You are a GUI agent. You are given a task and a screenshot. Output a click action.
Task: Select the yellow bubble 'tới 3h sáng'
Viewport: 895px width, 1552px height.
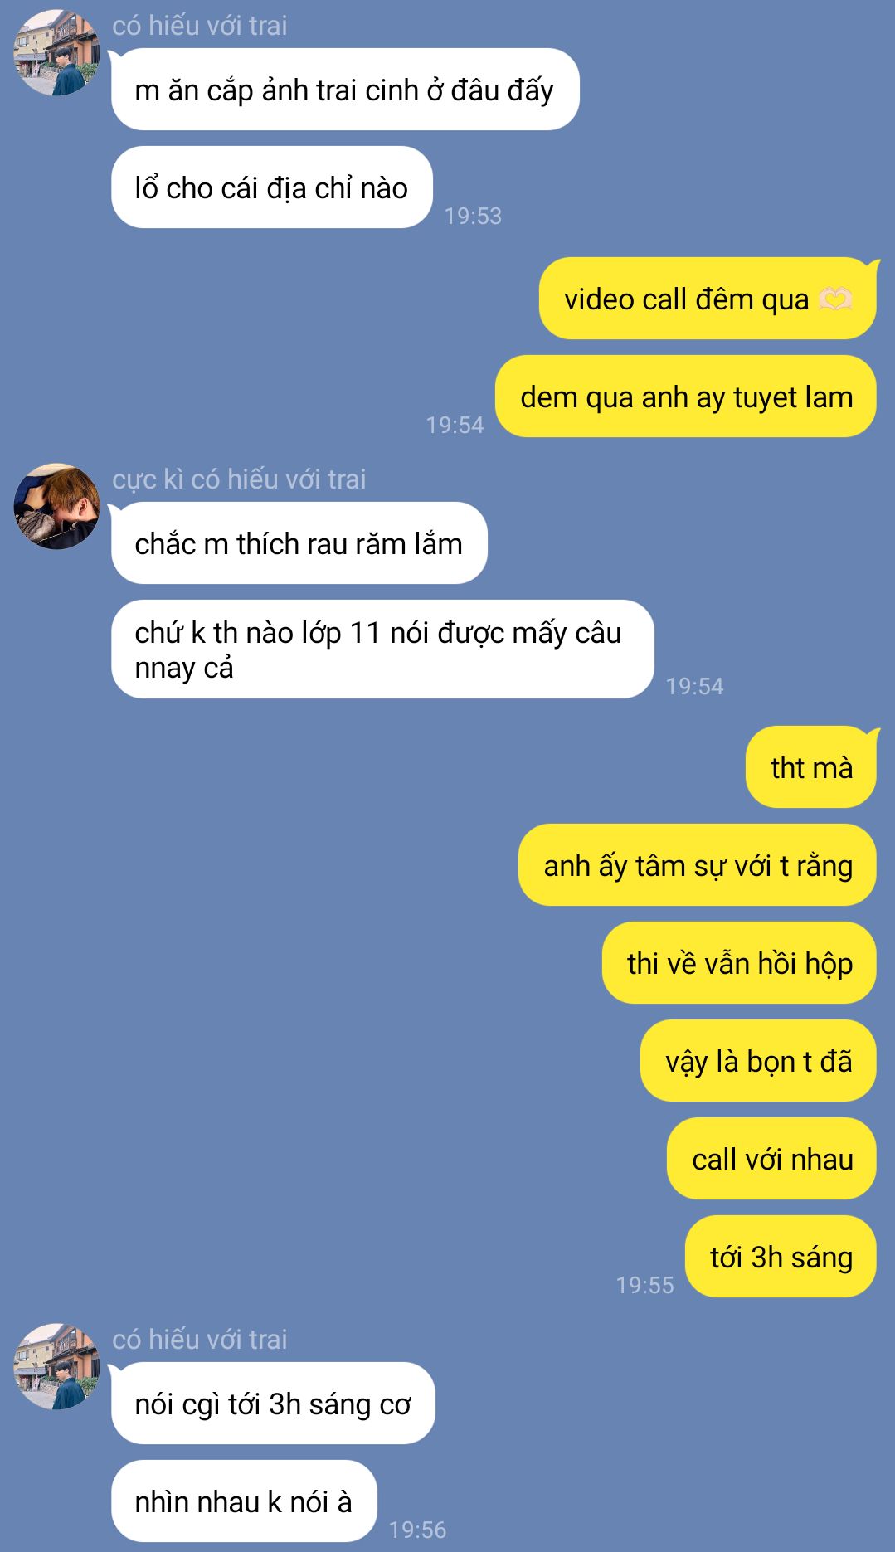pos(781,1257)
